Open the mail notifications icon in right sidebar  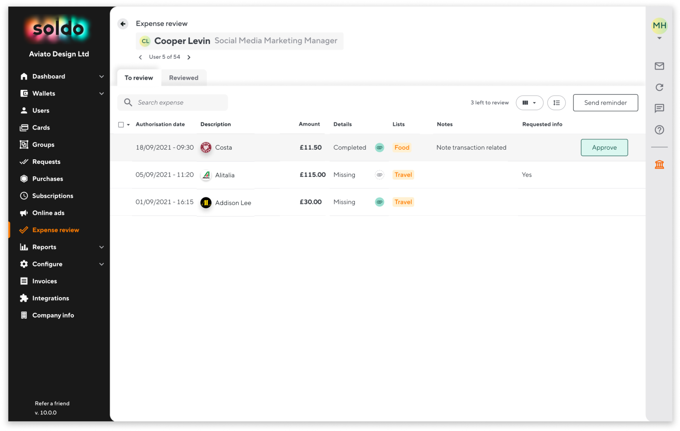pyautogui.click(x=659, y=66)
